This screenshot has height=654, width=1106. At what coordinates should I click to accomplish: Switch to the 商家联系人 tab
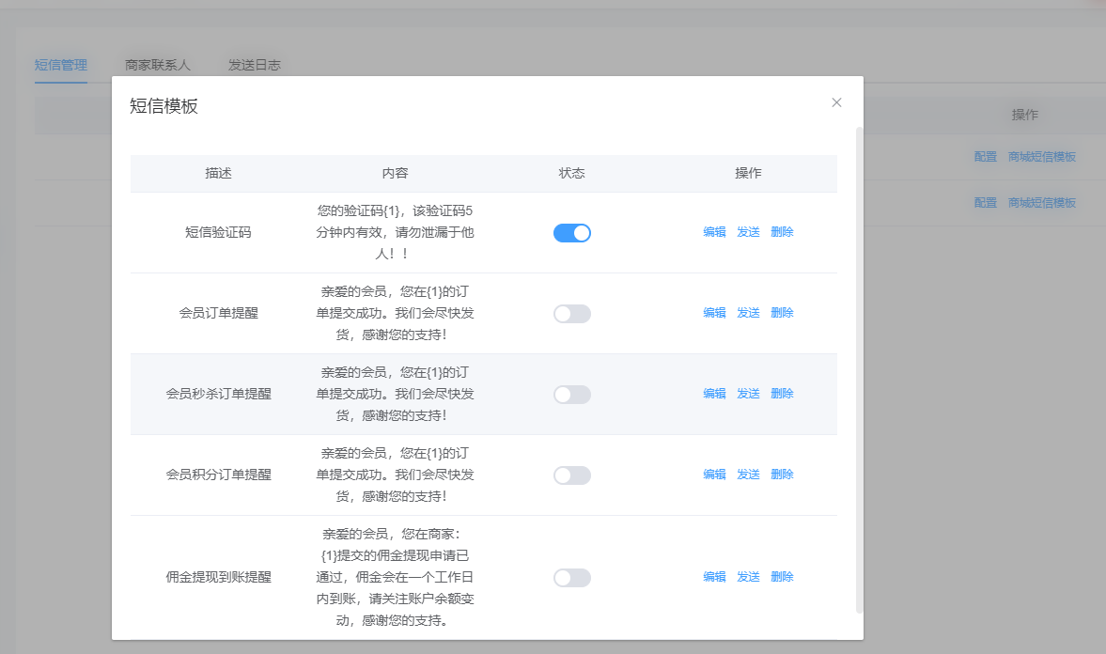(x=157, y=65)
